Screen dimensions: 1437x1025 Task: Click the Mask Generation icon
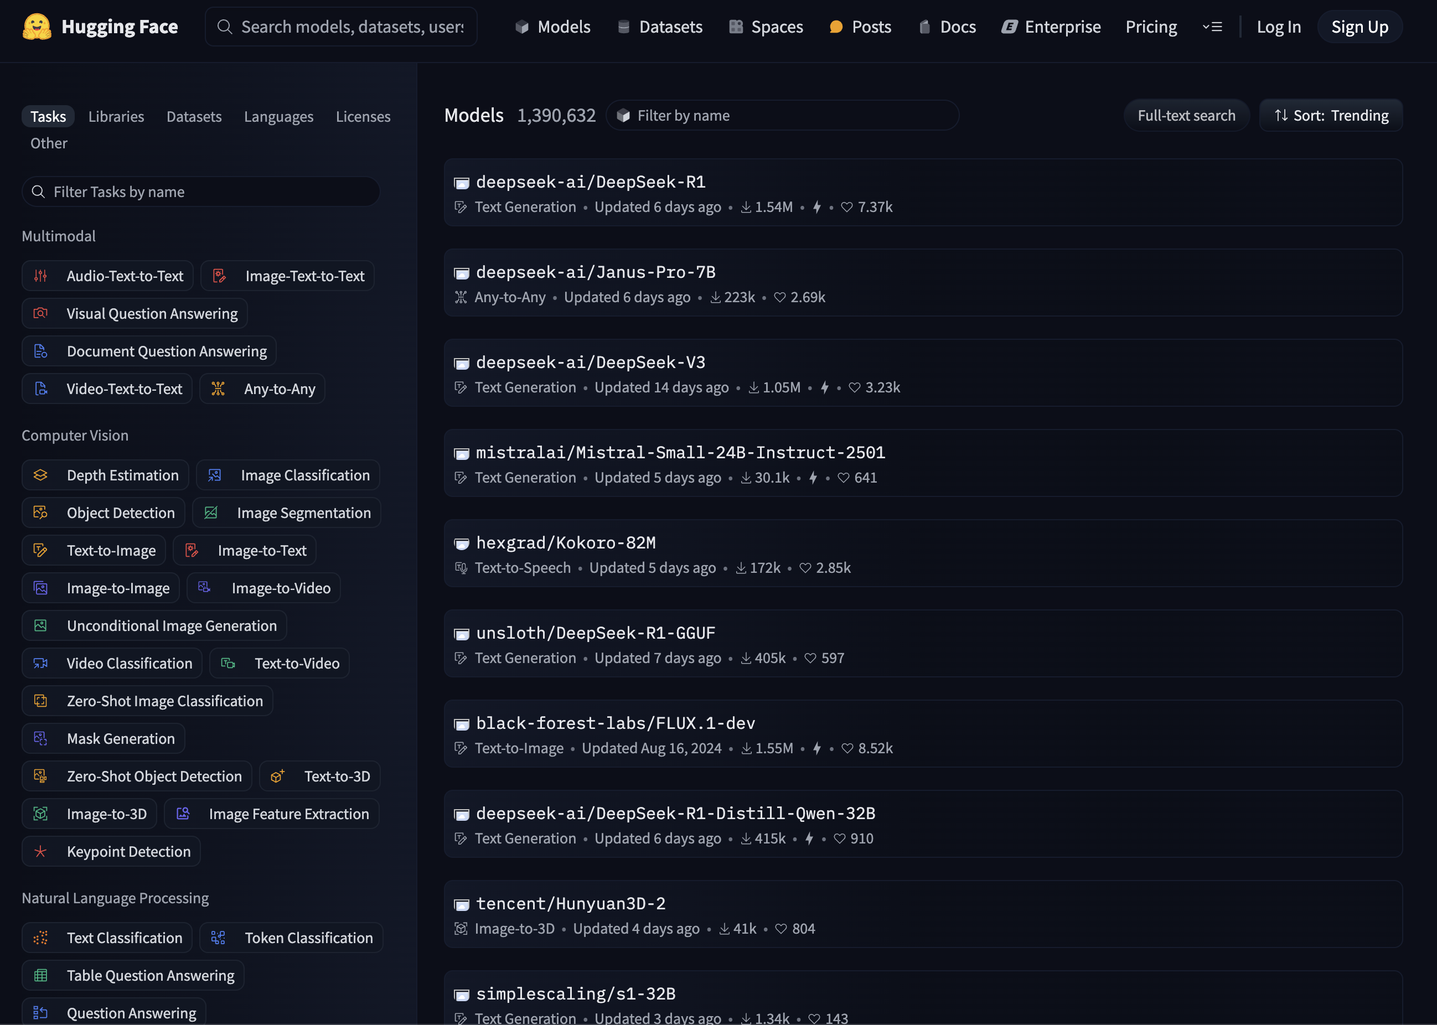click(40, 738)
